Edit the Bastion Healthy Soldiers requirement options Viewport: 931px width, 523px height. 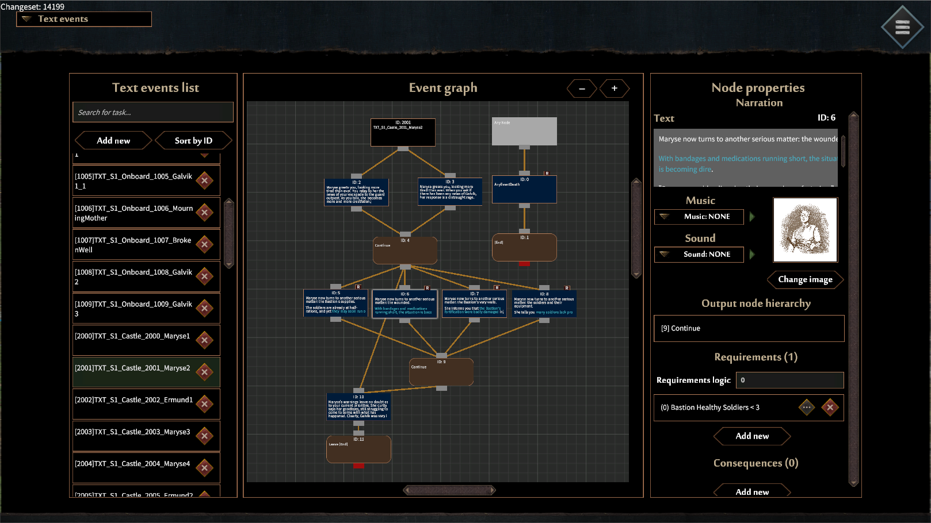(x=807, y=407)
